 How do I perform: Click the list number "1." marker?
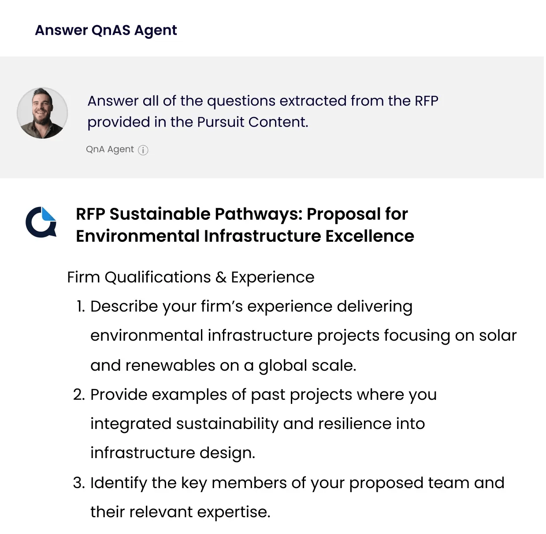click(80, 306)
